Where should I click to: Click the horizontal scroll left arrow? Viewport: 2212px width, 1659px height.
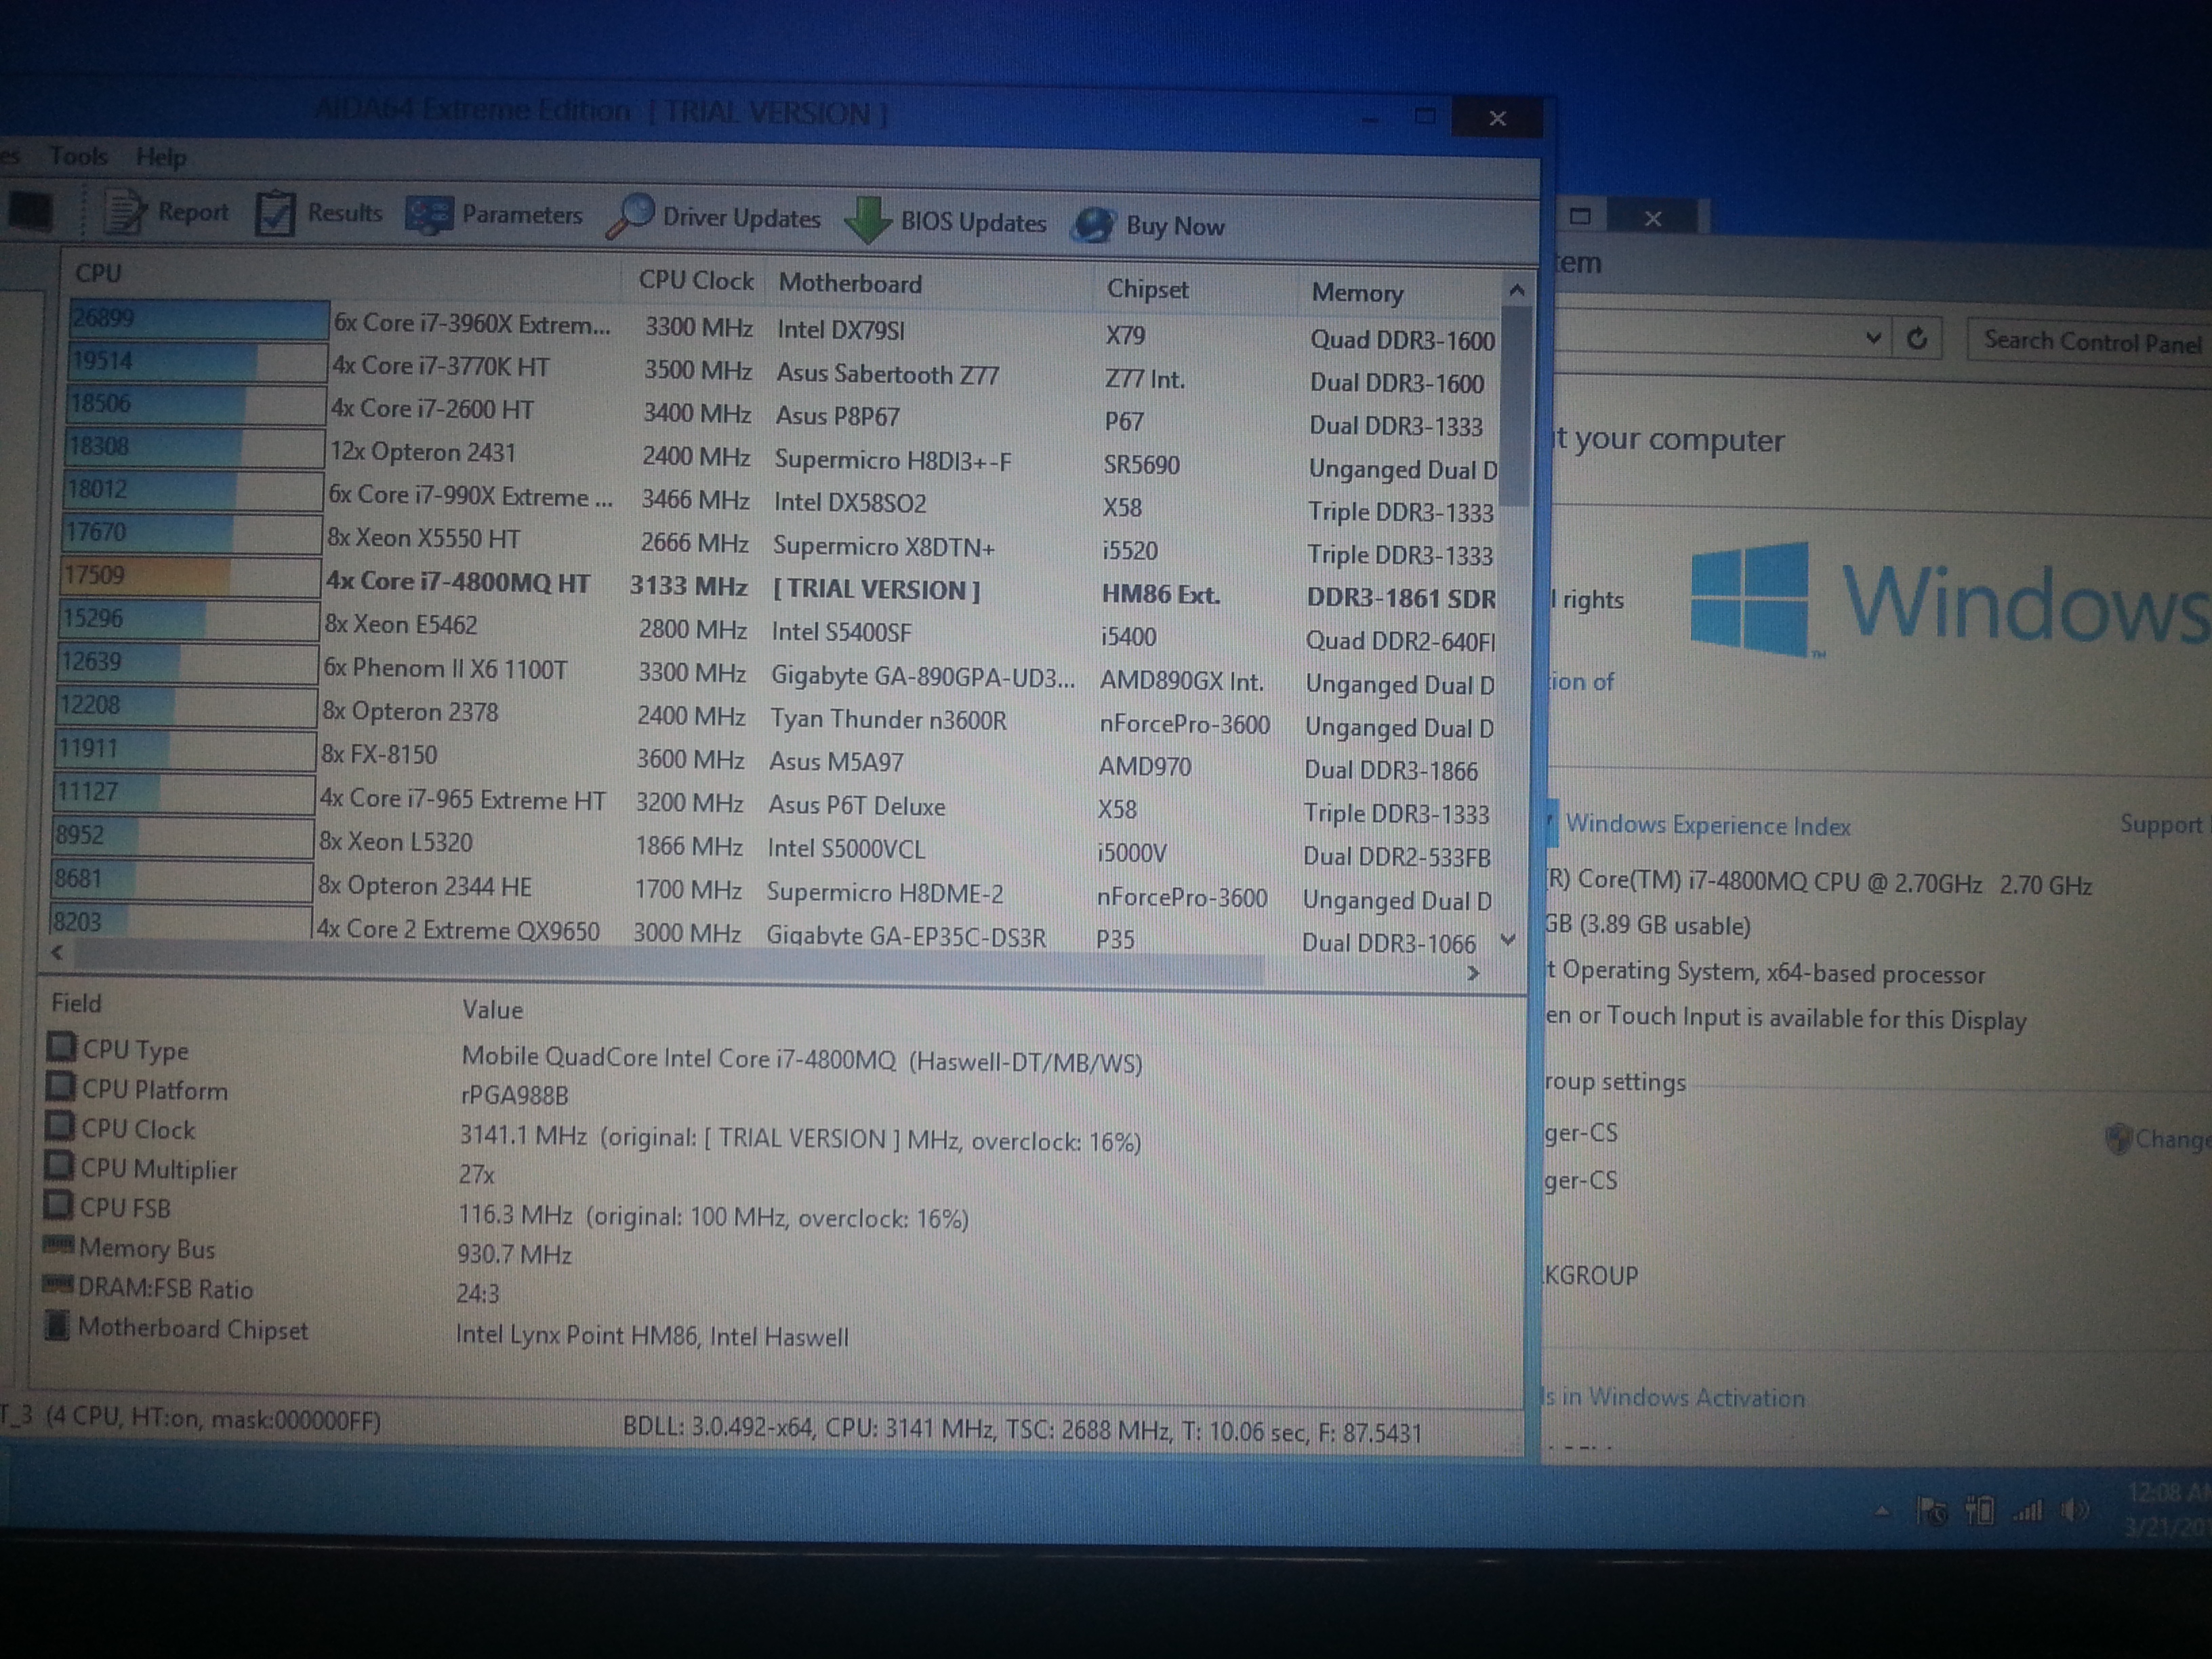pos(56,953)
